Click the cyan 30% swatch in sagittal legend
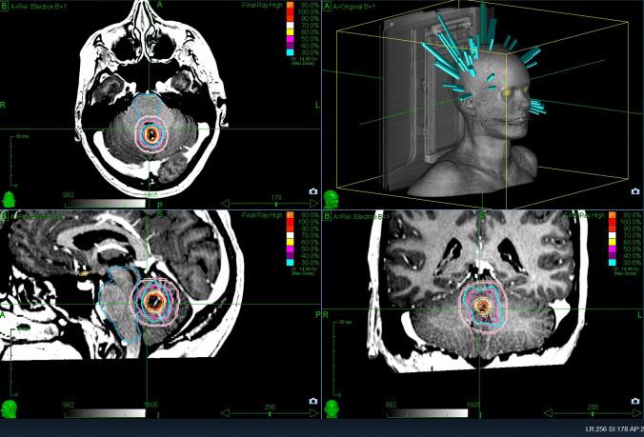This screenshot has height=437, width=644. tap(290, 262)
